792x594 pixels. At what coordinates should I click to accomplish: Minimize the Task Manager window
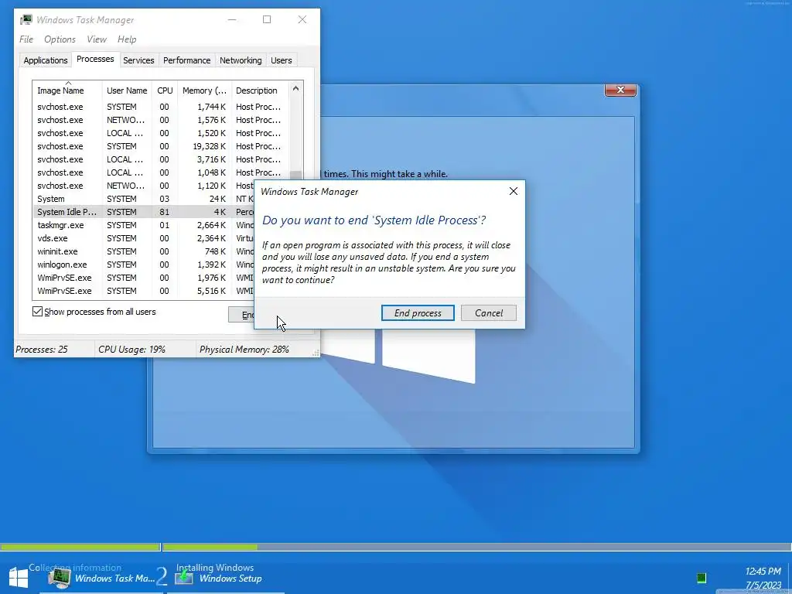232,19
